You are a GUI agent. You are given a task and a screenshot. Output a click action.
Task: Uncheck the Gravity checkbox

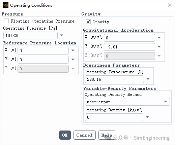[x=88, y=22]
